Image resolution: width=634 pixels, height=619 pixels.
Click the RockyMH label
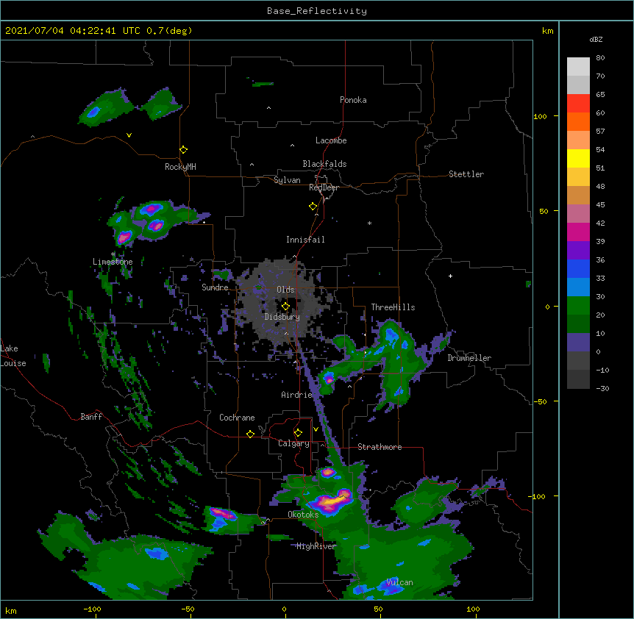click(x=180, y=167)
